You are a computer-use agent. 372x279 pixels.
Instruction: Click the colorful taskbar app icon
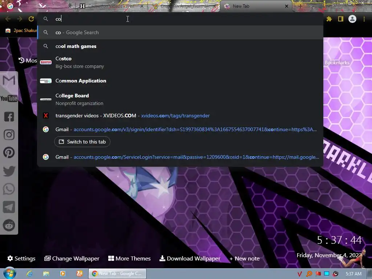[80, 274]
